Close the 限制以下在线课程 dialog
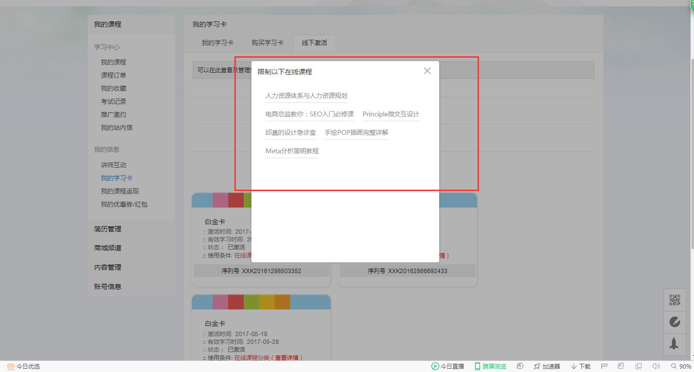Image resolution: width=694 pixels, height=372 pixels. tap(427, 70)
